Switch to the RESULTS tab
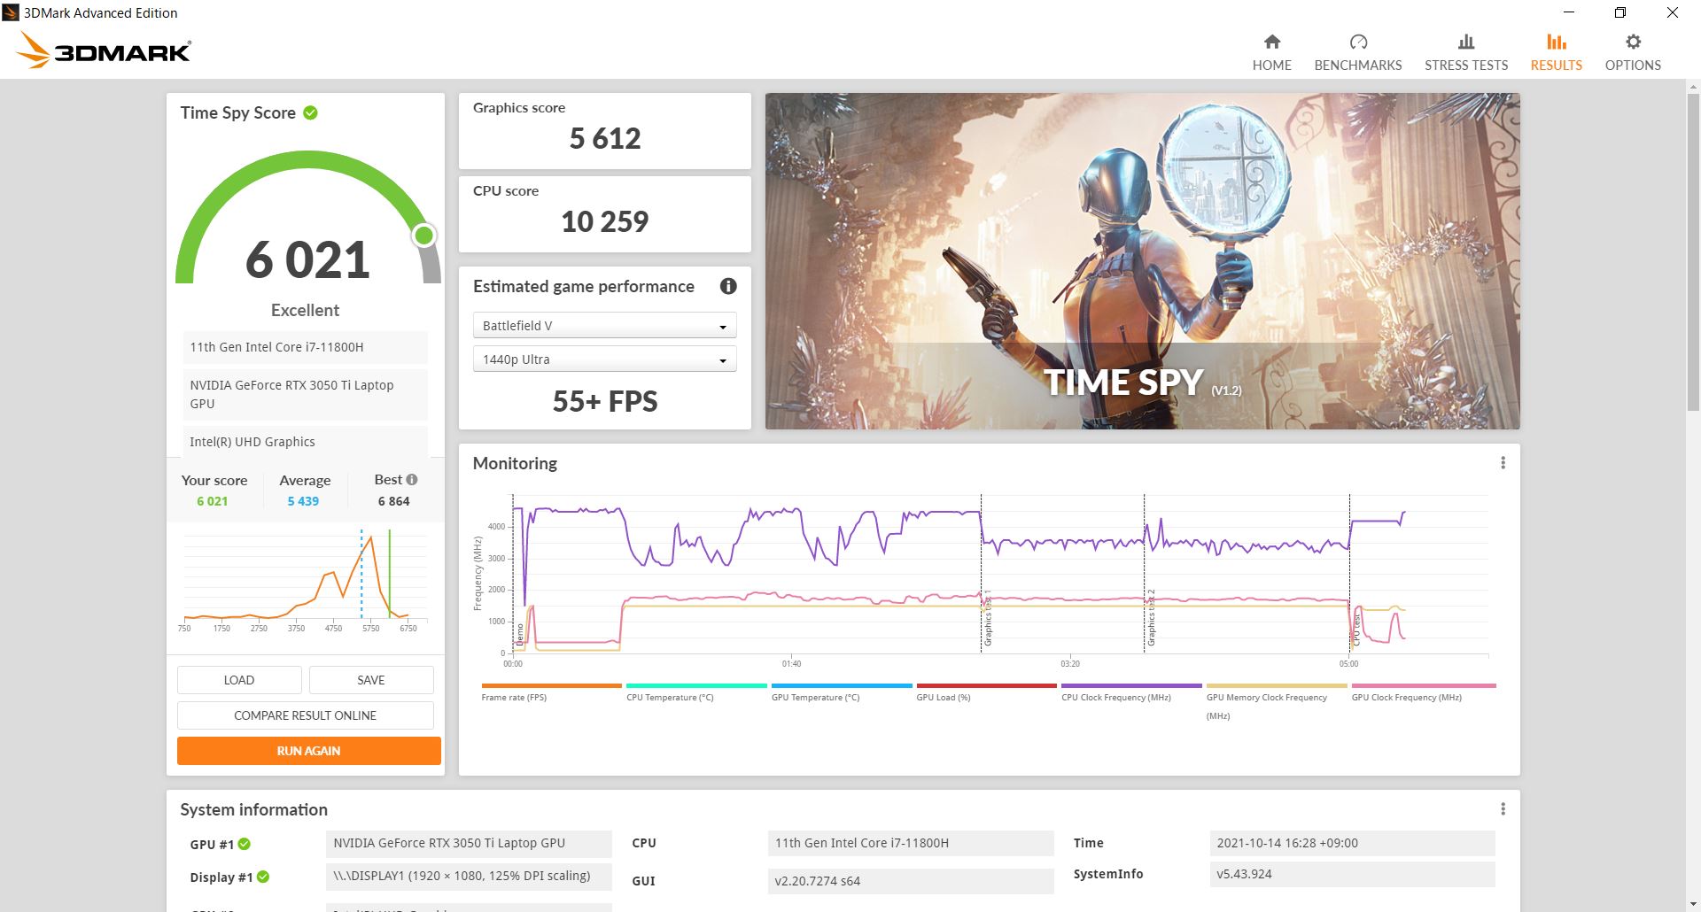Screen dimensions: 1701x912 (x=1556, y=52)
